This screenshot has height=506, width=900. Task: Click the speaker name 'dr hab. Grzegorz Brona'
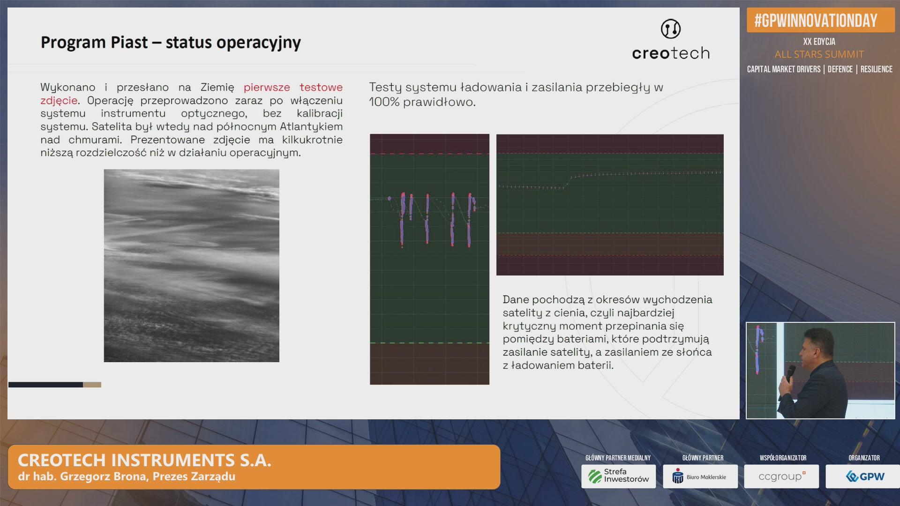[82, 476]
